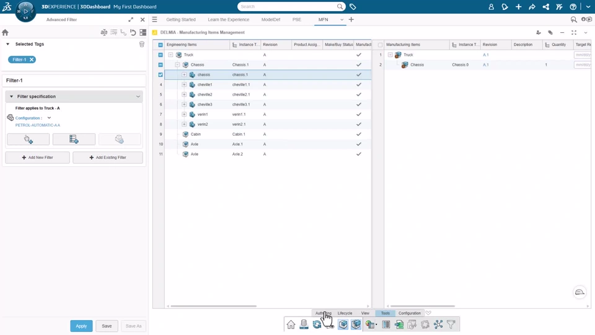Open the 3DEXPERIENCE compass
The width and height of the screenshot is (595, 335).
(26, 11)
